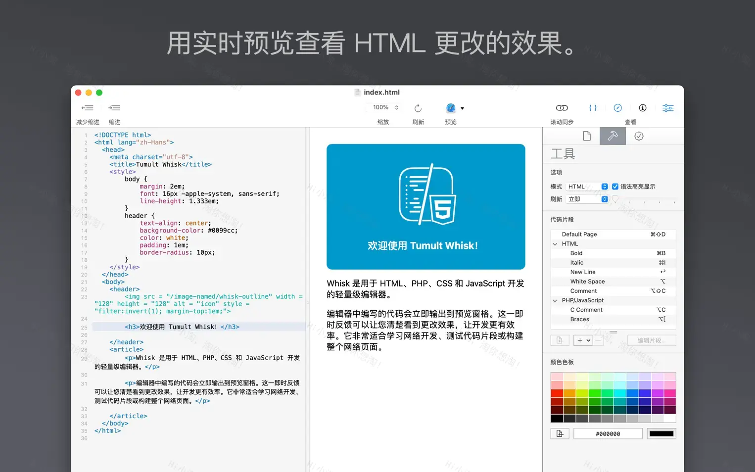Click the indent (缩进) icon
This screenshot has height=472, width=755.
114,108
